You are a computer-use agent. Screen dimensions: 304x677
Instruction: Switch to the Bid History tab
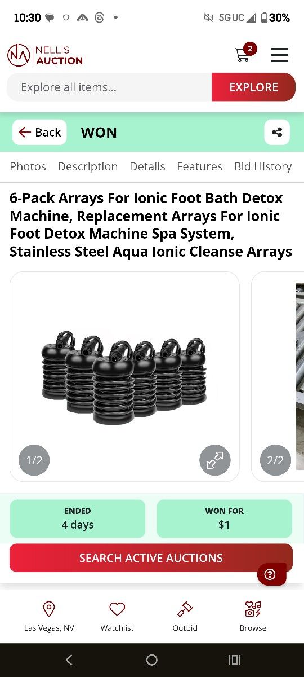click(x=263, y=166)
